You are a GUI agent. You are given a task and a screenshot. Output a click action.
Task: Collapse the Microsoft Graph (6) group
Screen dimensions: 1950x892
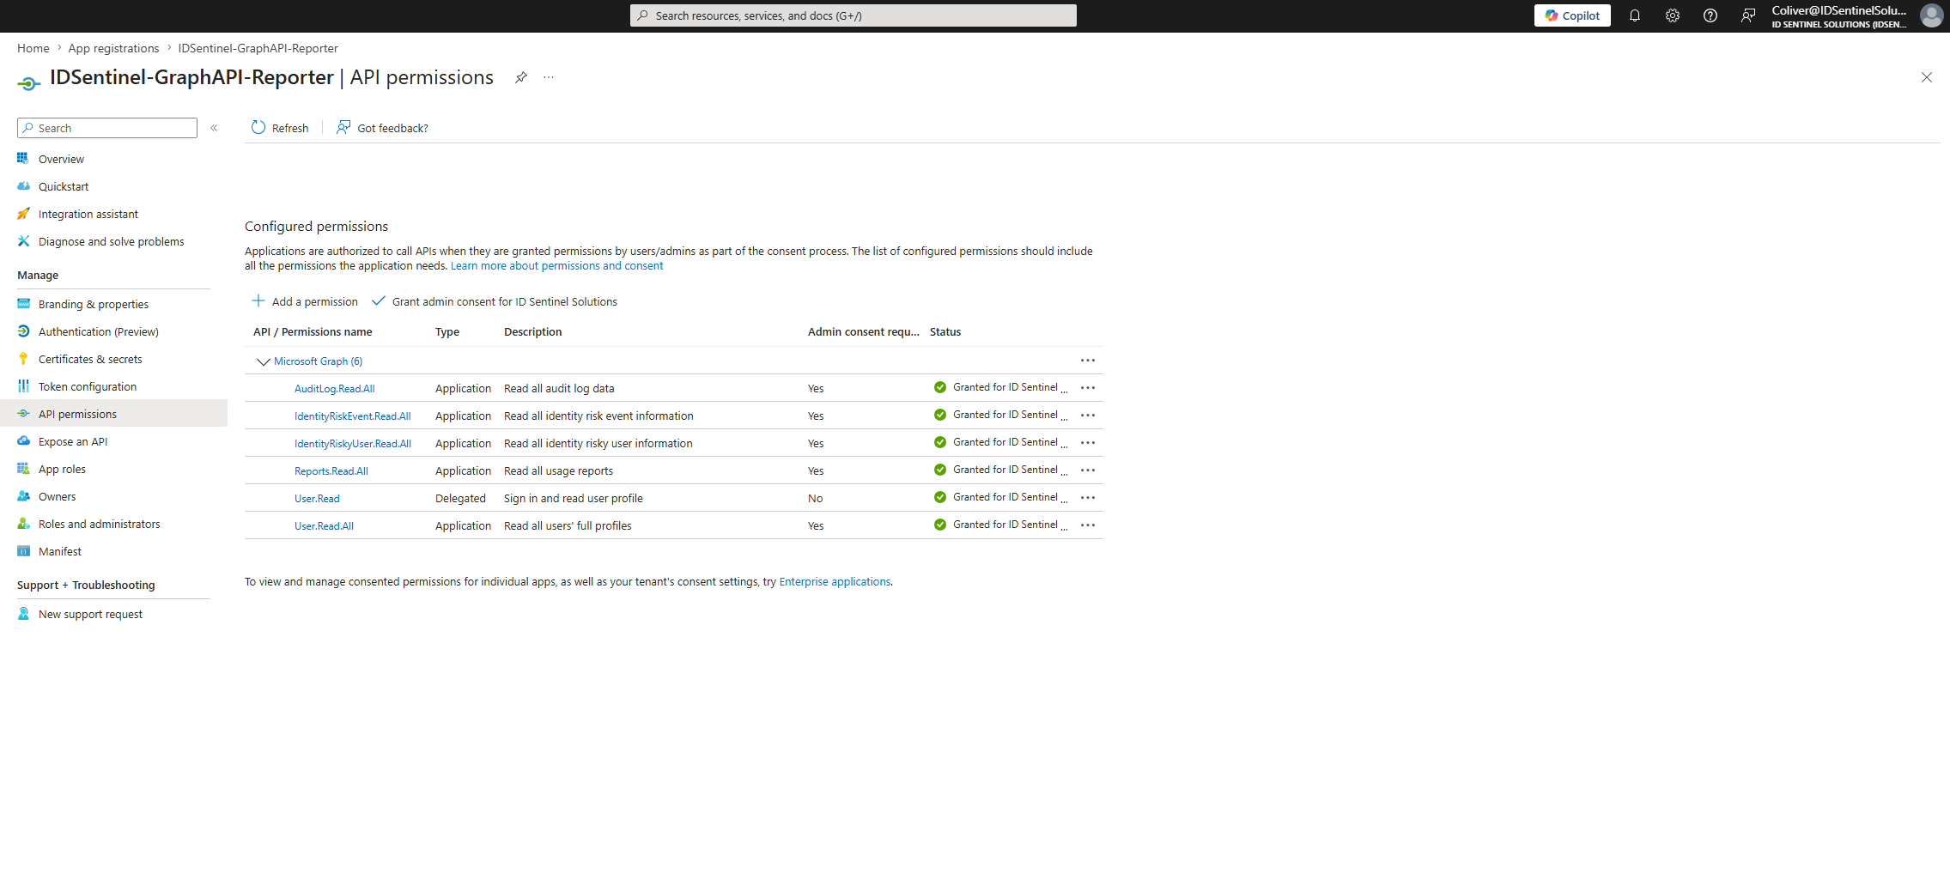pos(263,361)
